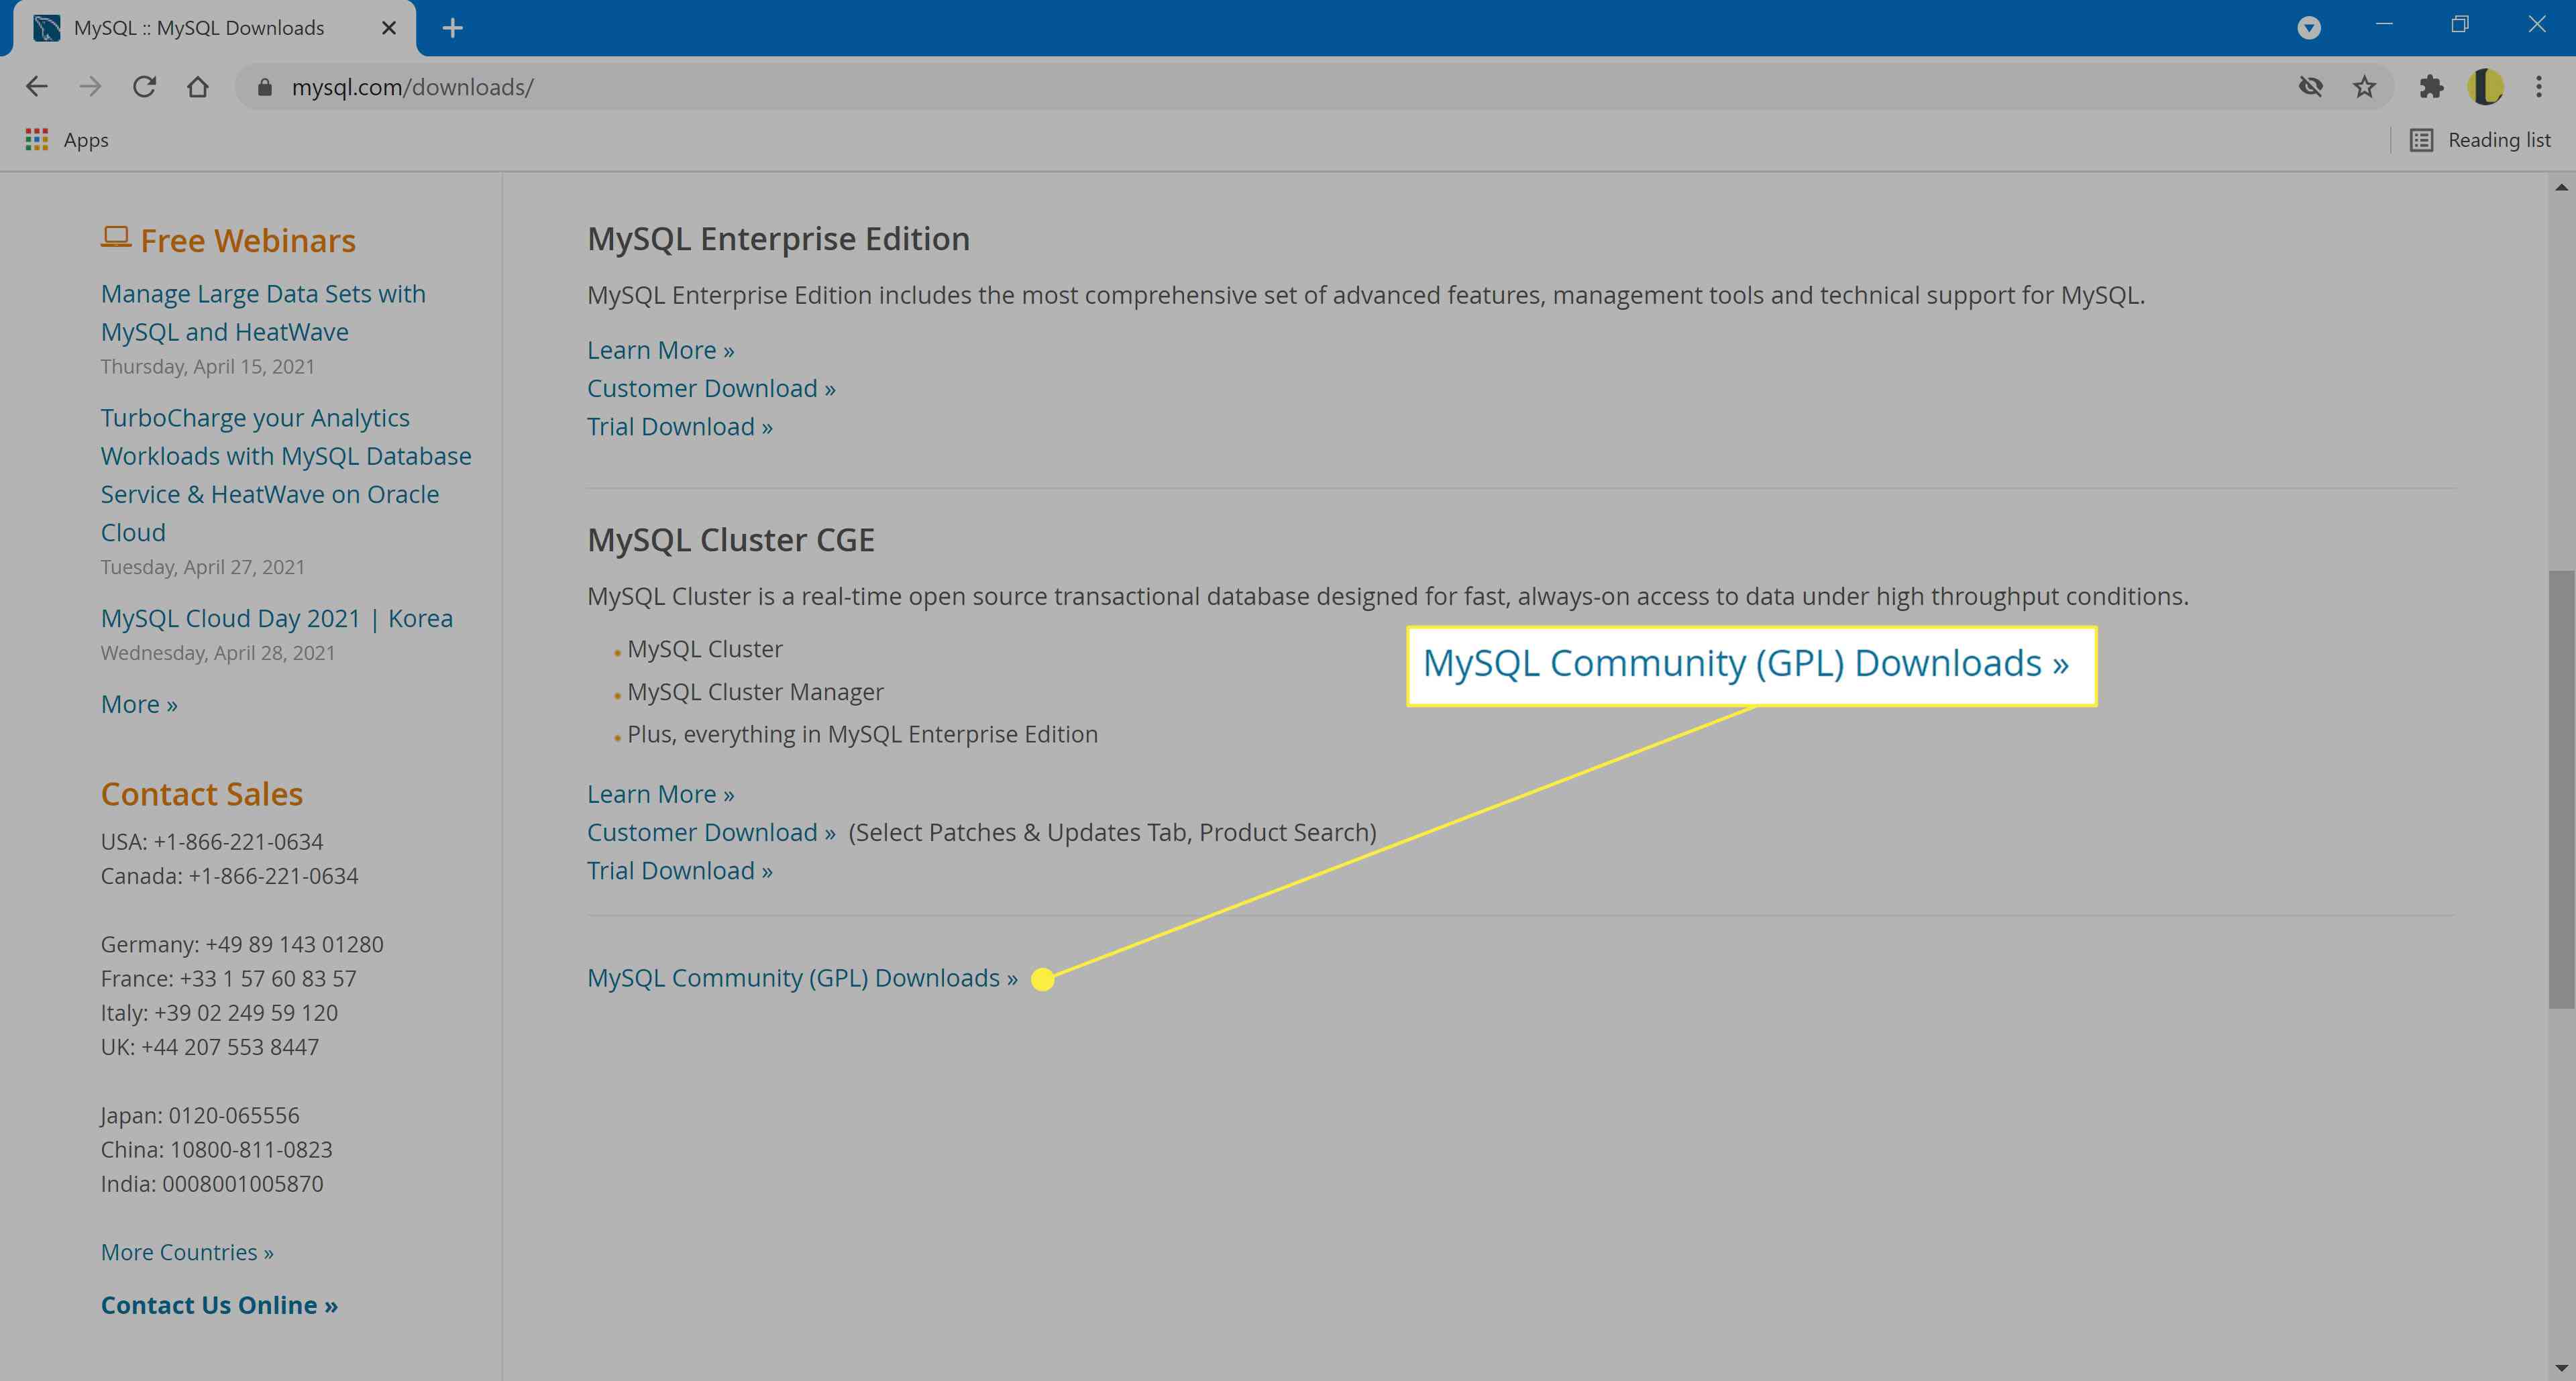Click the 'Tuesday, April 27, 2021' date
2576x1381 pixels.
point(203,567)
